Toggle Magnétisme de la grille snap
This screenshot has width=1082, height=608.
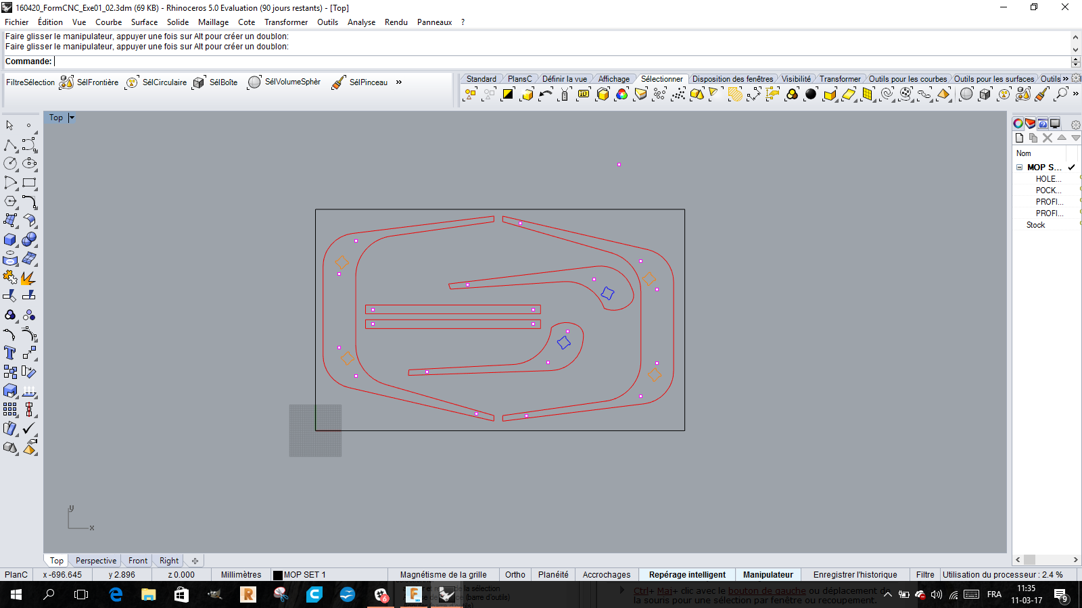443,575
